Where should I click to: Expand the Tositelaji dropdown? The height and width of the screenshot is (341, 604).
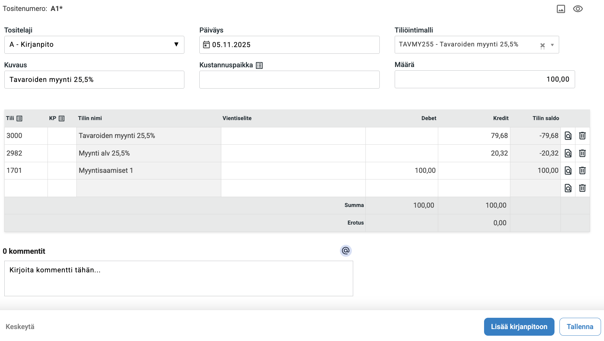click(x=176, y=44)
